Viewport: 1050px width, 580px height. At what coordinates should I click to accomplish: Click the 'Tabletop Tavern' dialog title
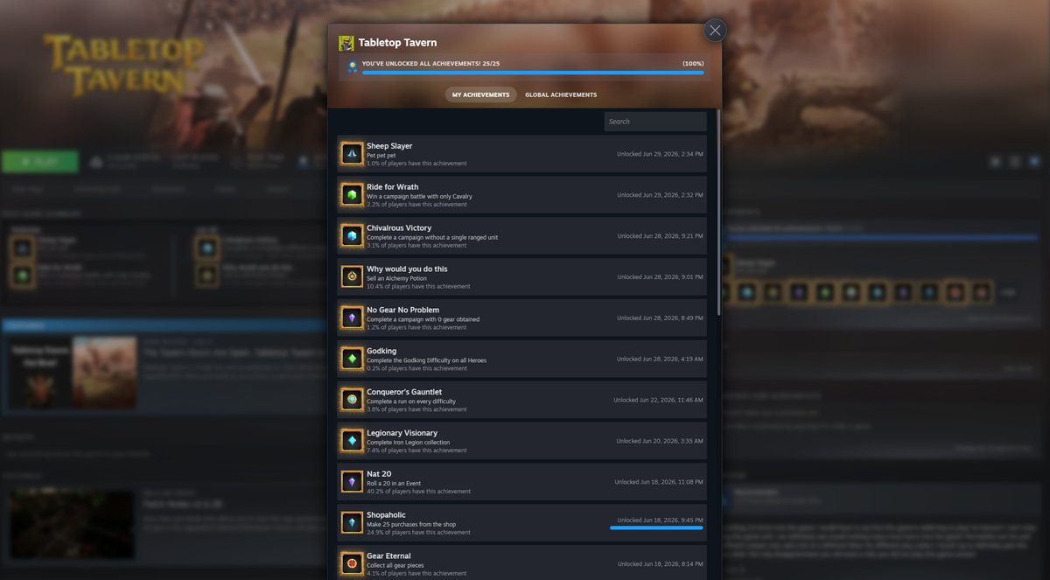pos(397,42)
